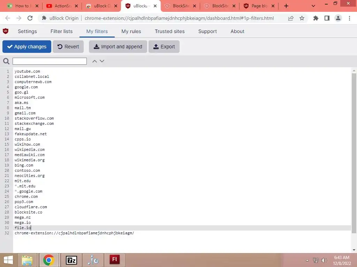
Task: Click the uBlock Origin shield logo in dashboard
Action: click(6, 31)
